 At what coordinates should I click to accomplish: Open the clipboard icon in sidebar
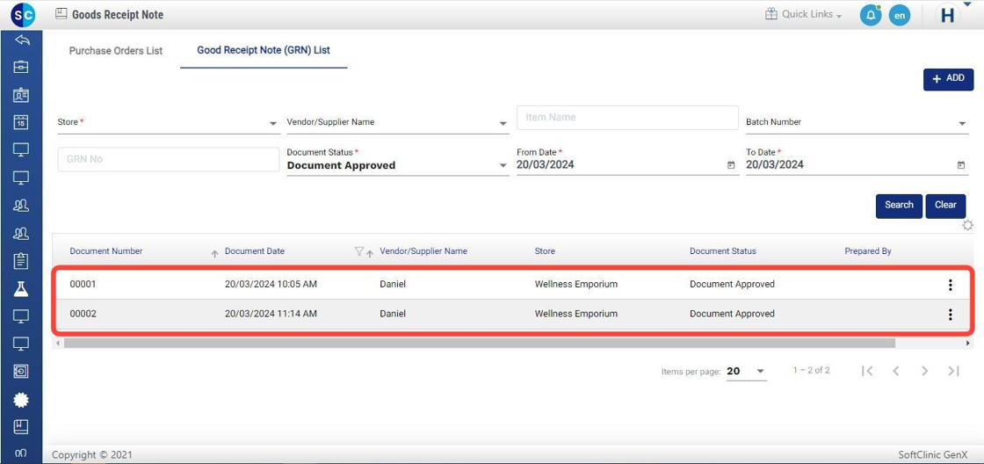[21, 261]
